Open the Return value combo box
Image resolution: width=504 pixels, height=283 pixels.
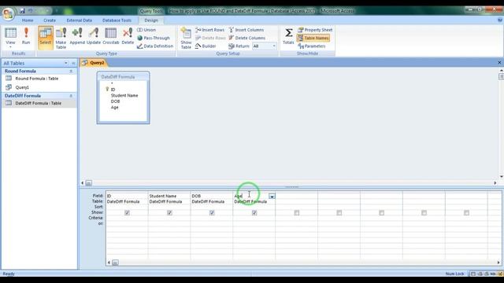[265, 46]
